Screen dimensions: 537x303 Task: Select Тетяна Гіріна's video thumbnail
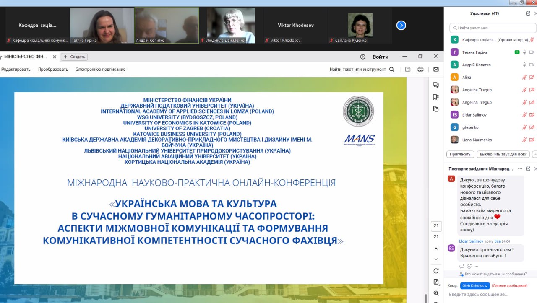[x=102, y=26]
